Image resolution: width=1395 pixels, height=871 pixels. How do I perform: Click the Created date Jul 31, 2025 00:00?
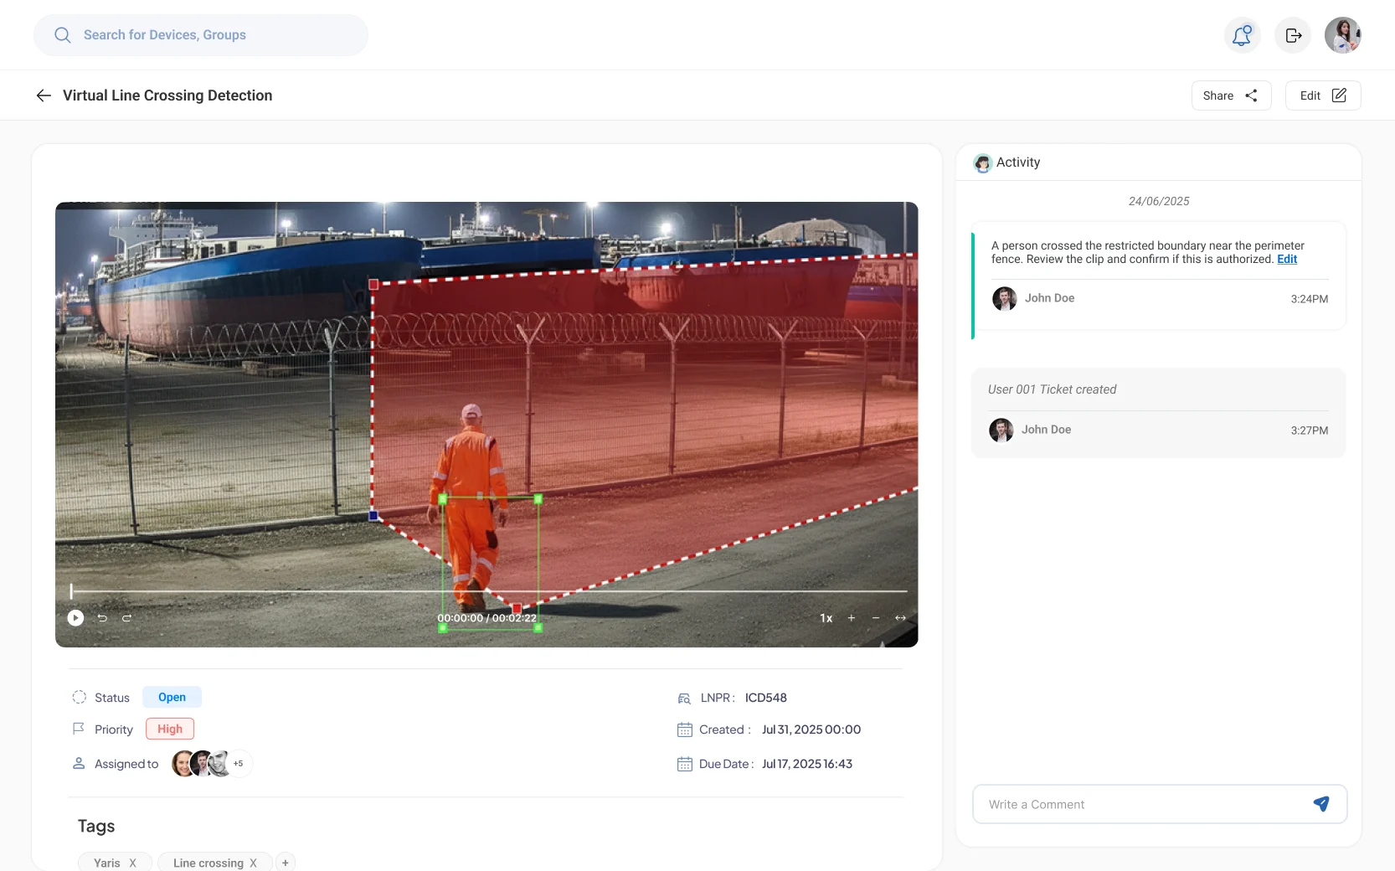(x=811, y=729)
